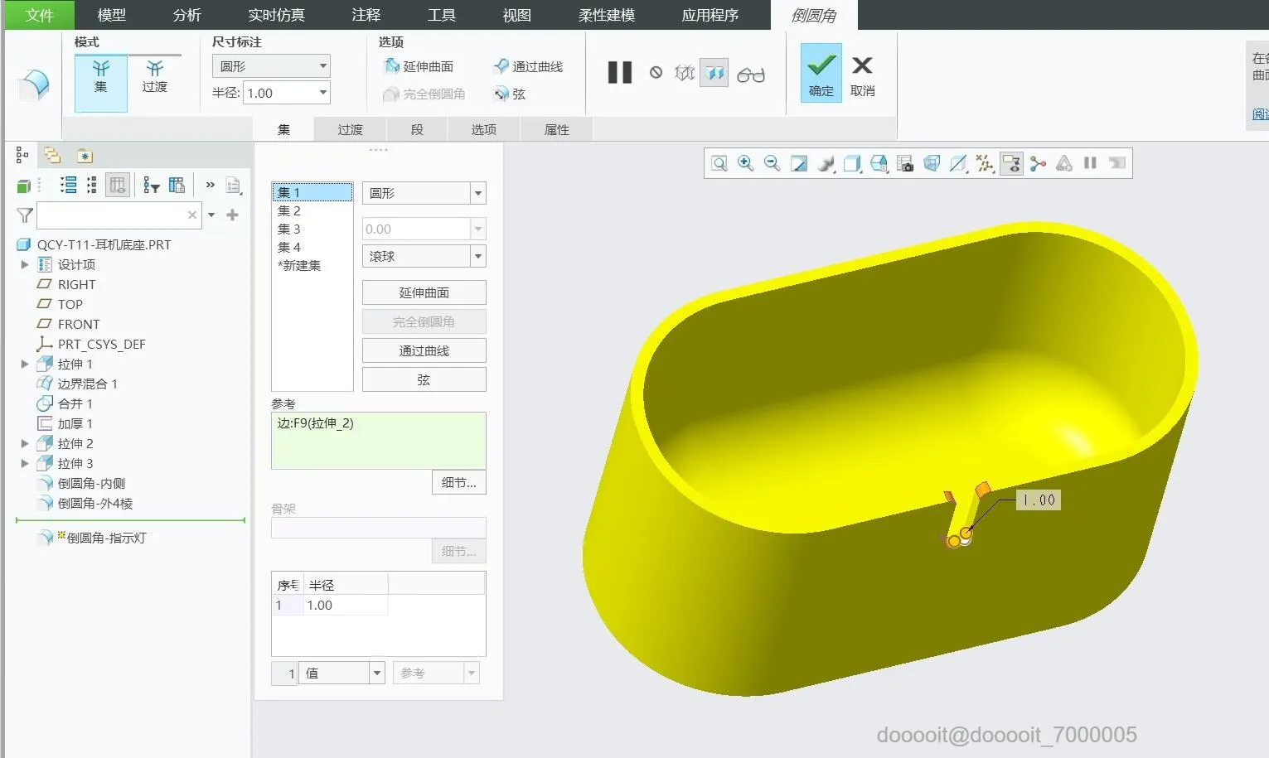
Task: Switch to the 柔性建模 ribbon tab
Action: pyautogui.click(x=607, y=15)
